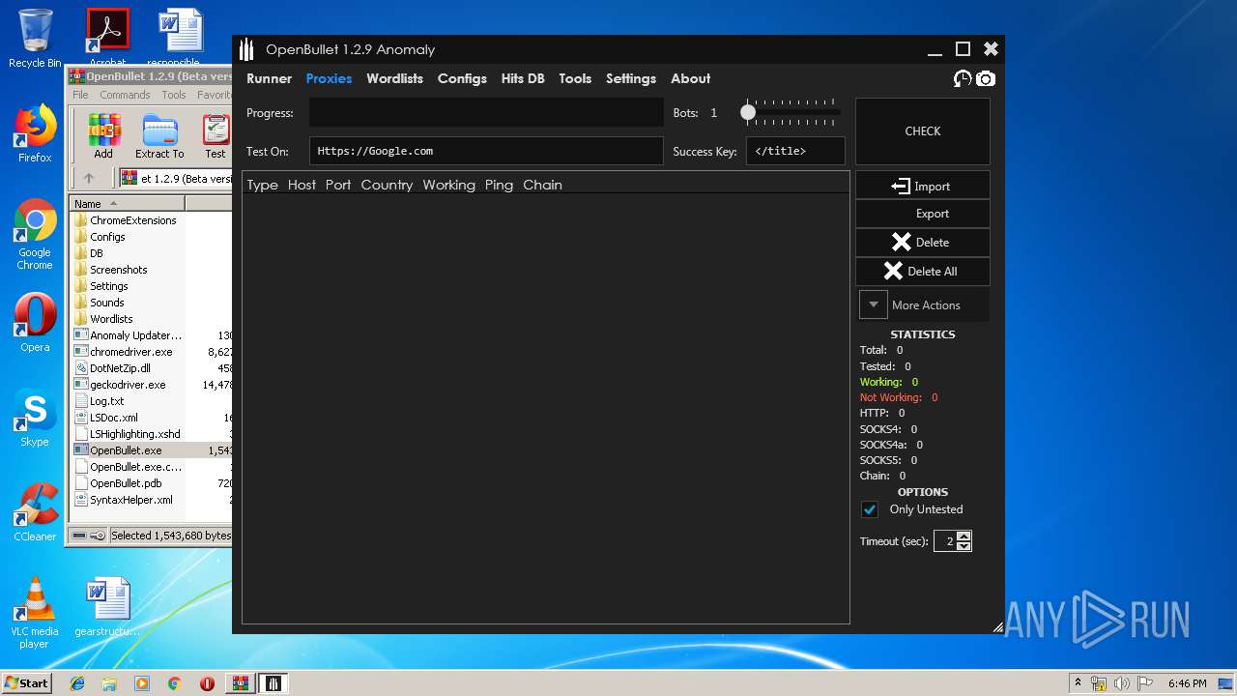Sort proxies by the Host column
The width and height of the screenshot is (1237, 696).
click(302, 185)
